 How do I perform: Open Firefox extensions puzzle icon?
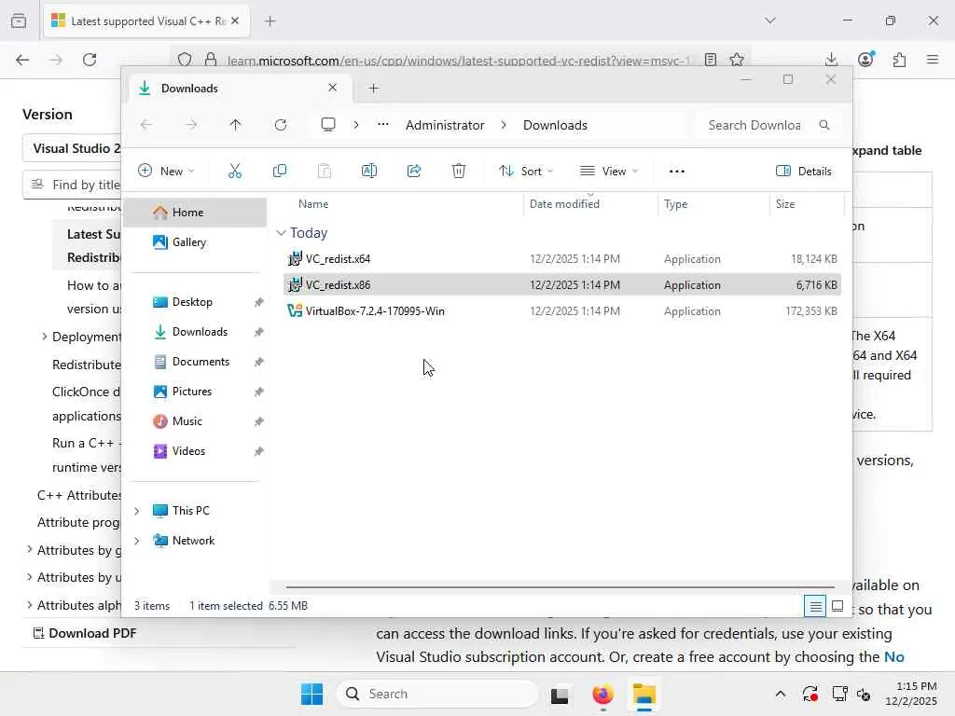click(x=900, y=60)
